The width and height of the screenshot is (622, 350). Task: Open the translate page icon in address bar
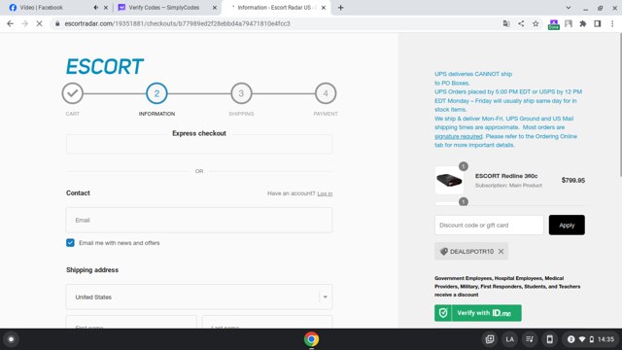506,23
